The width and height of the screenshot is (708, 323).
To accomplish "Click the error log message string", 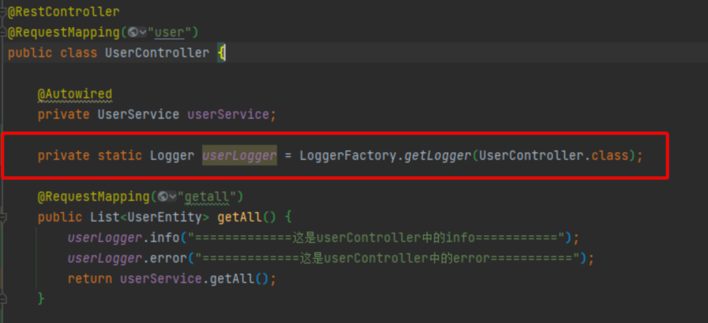I will pyautogui.click(x=387, y=258).
